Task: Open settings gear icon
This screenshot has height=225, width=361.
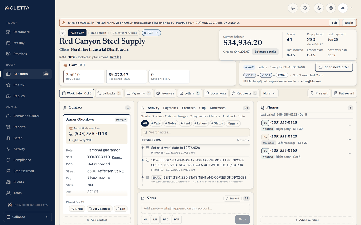Action: coord(331,8)
